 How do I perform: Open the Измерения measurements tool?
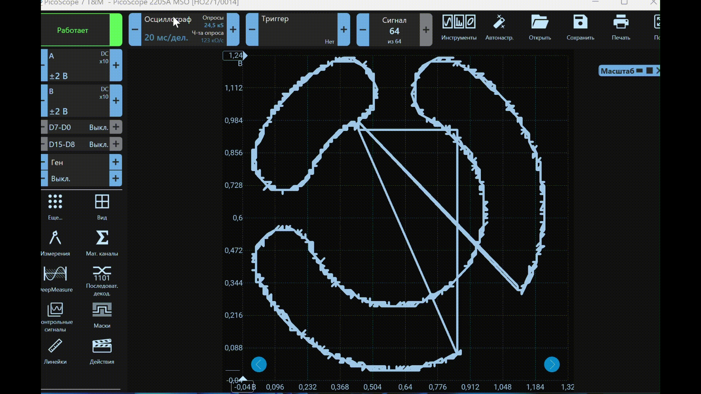coord(55,238)
